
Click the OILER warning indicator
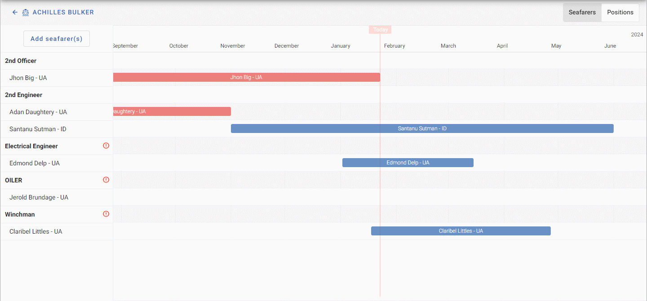[x=106, y=179]
